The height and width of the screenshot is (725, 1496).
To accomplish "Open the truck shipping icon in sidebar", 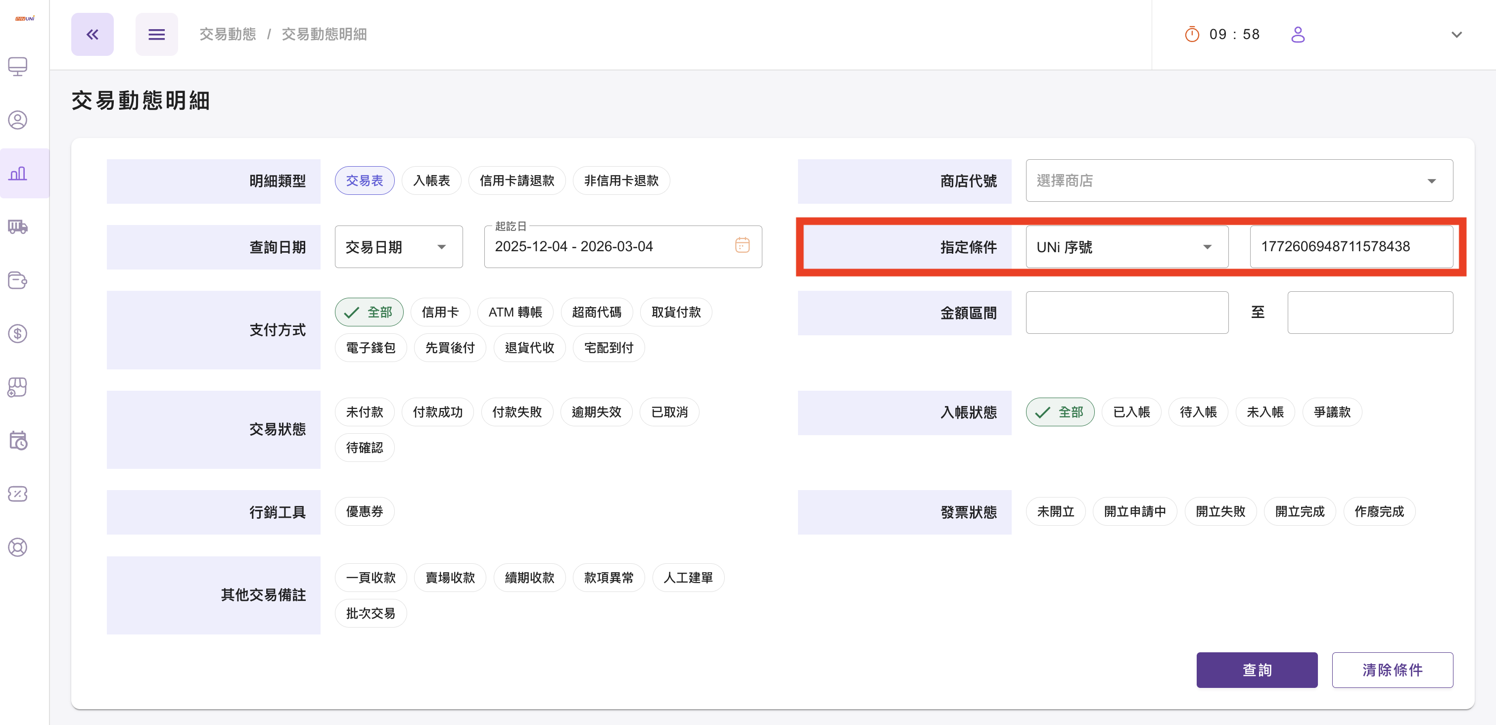I will tap(17, 227).
